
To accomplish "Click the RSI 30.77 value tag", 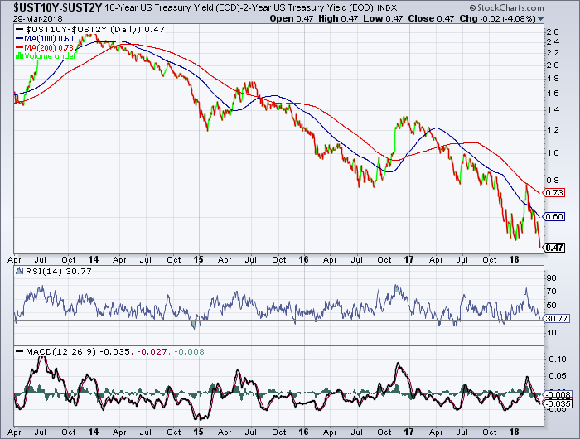I will tap(555, 318).
